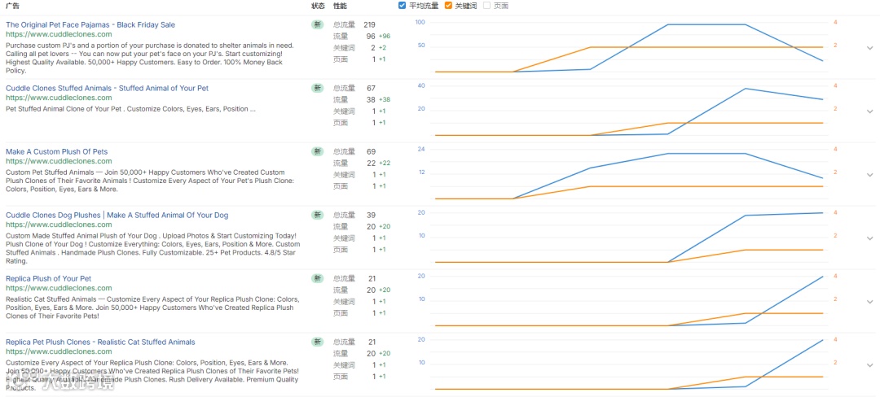880x397 pixels.
Task: Open Cuddle Clones Dog Plushes ad title
Action: [x=117, y=215]
